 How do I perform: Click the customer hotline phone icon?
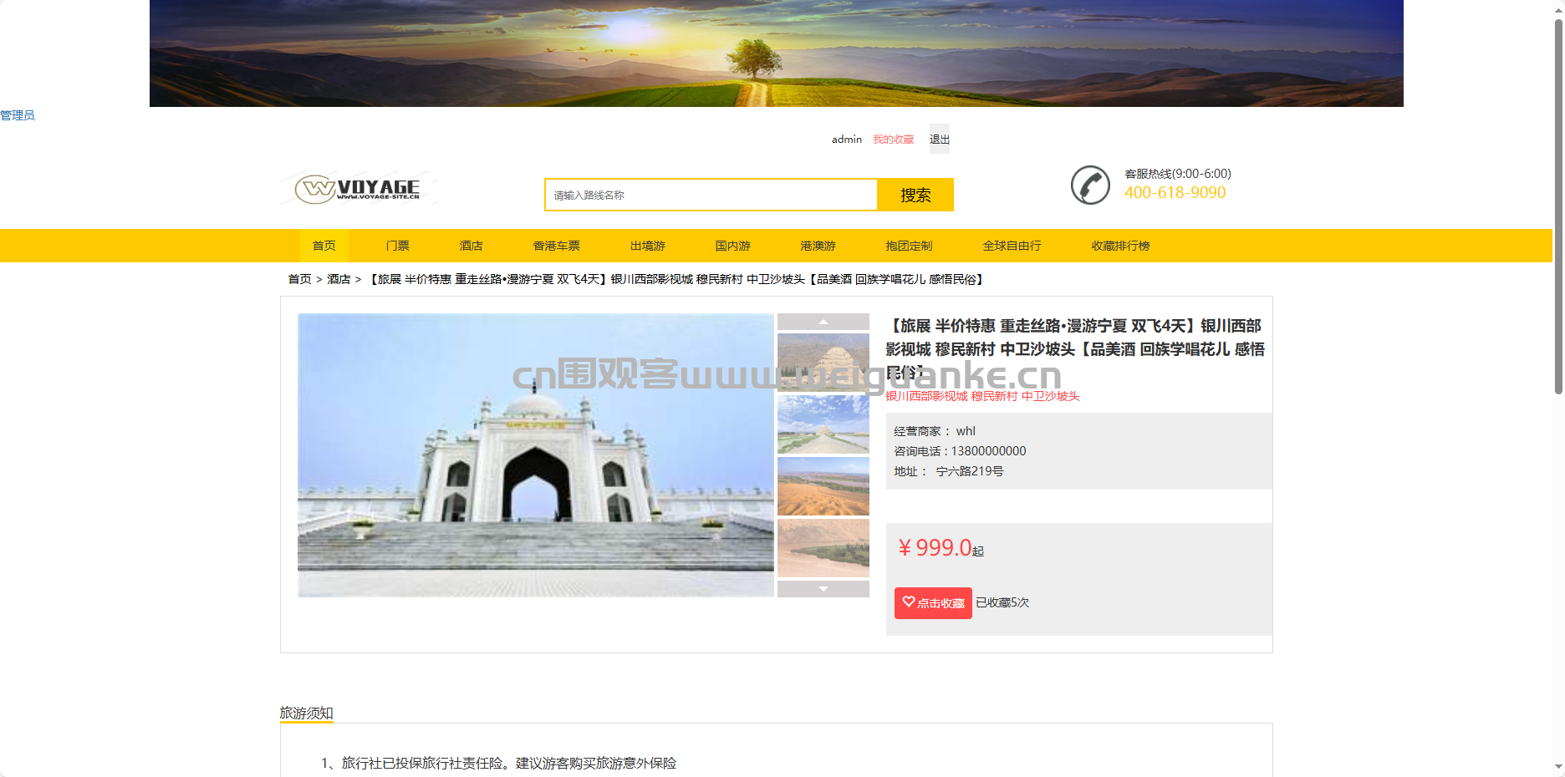click(x=1090, y=185)
